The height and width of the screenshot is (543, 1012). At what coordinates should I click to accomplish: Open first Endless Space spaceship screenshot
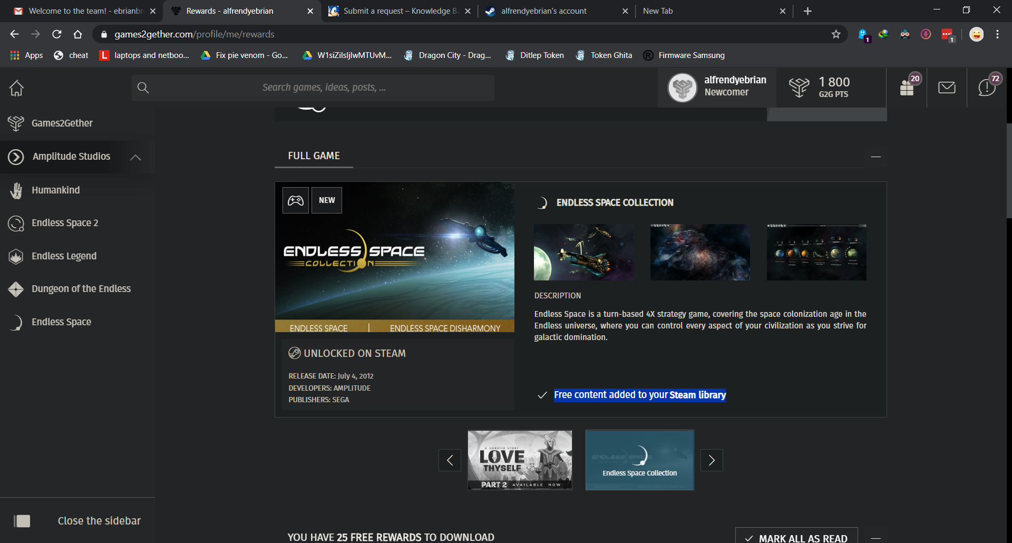point(584,252)
